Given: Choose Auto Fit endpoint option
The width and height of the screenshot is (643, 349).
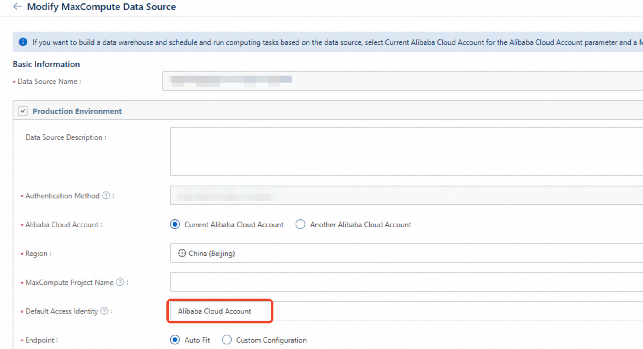Looking at the screenshot, I should 175,340.
